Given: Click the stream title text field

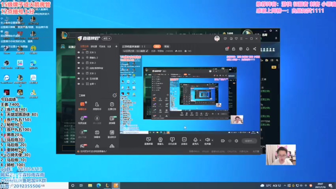Looking at the screenshot, I should tap(136, 46).
